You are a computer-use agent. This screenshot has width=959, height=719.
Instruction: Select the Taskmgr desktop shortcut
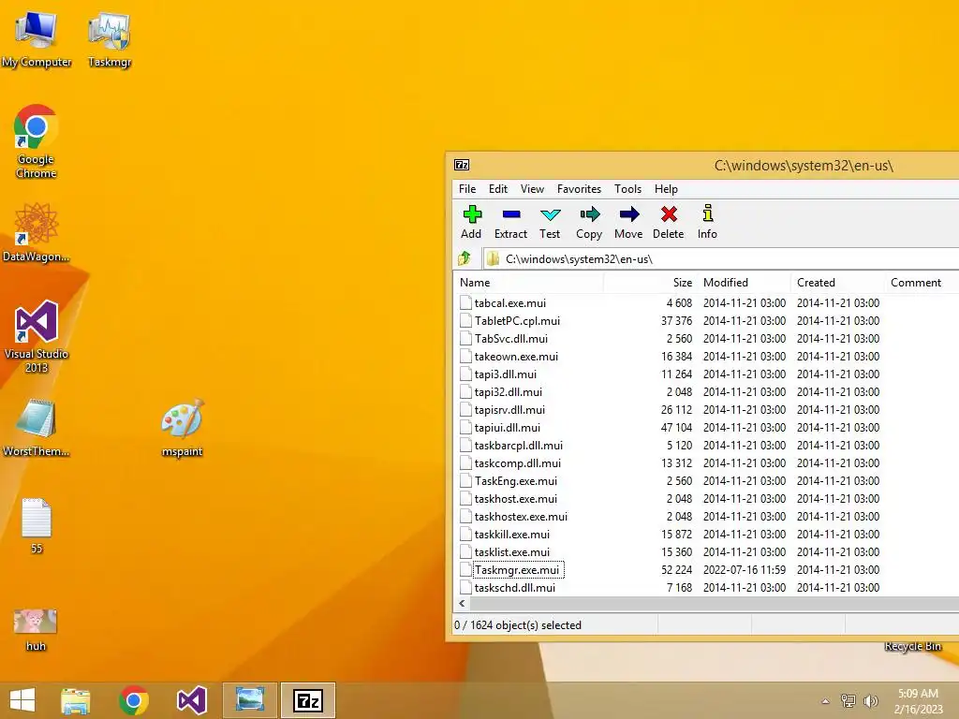110,39
